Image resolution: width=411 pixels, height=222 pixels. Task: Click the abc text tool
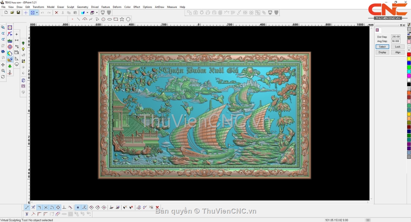point(10,41)
